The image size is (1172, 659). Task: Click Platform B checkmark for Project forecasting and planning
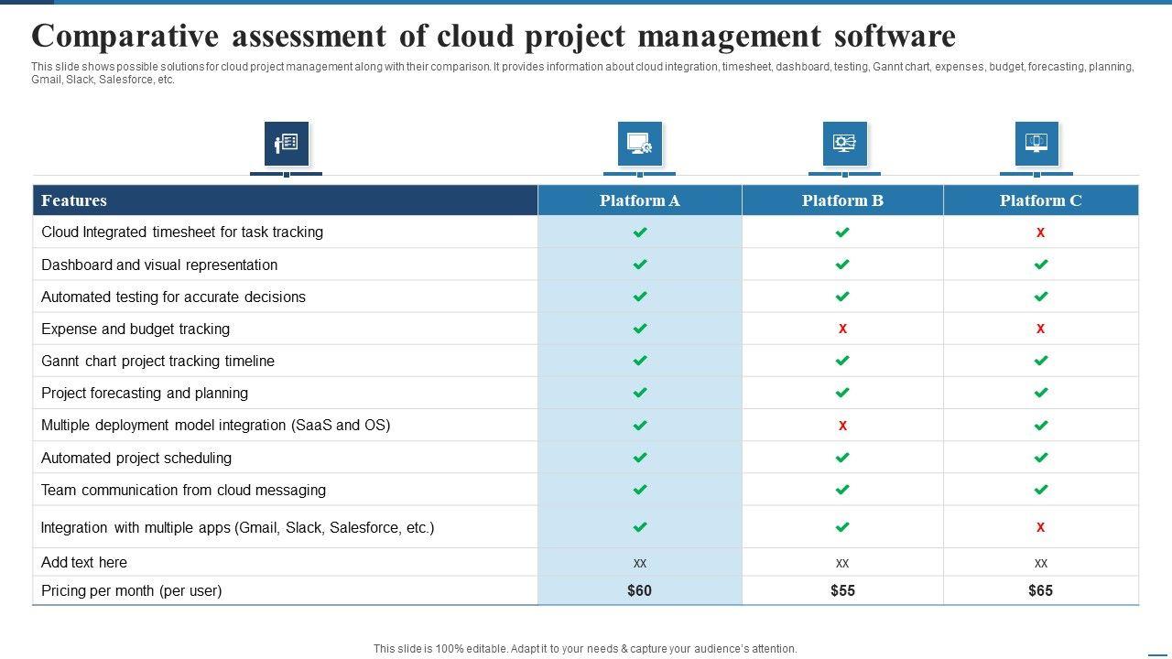click(842, 393)
